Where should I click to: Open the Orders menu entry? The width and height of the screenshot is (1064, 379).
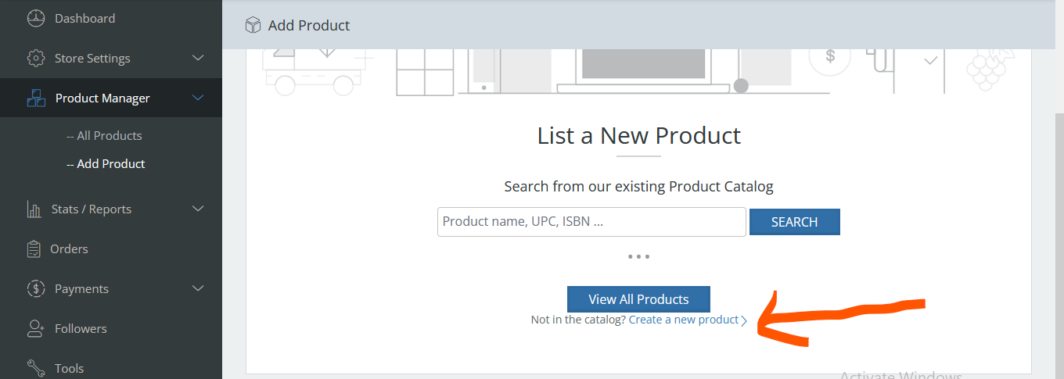tap(69, 249)
